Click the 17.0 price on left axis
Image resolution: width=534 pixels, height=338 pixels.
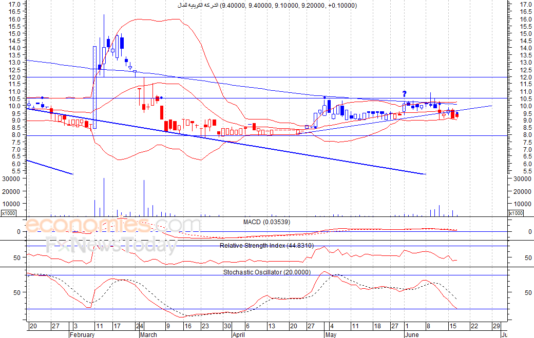coord(15,5)
